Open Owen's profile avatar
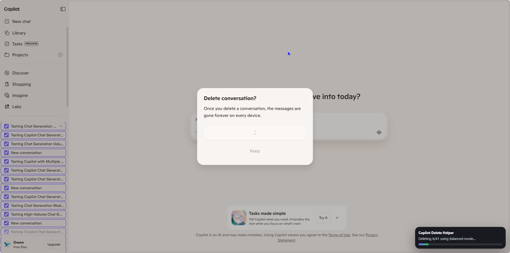Viewport: 510px width, 253px height. tap(7, 244)
